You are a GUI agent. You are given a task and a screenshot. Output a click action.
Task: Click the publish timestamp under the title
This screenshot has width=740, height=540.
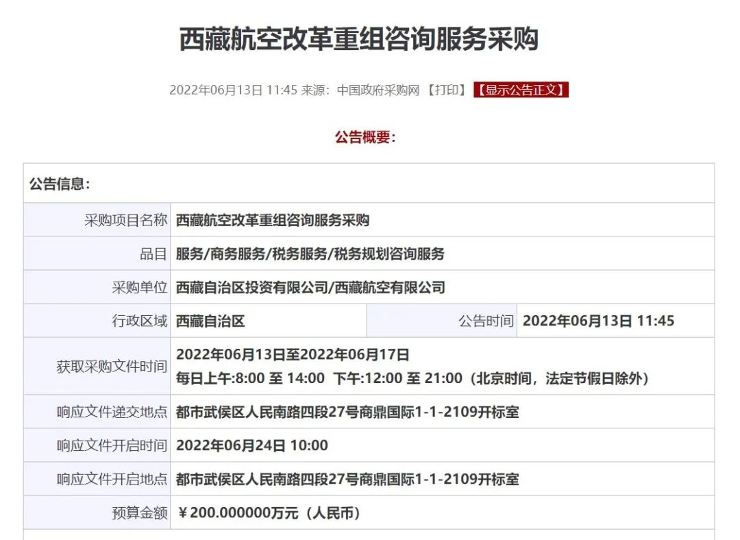pyautogui.click(x=233, y=90)
